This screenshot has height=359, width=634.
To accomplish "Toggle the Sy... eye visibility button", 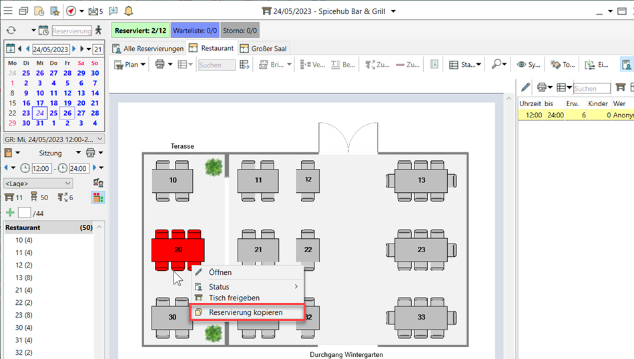I will pos(529,65).
